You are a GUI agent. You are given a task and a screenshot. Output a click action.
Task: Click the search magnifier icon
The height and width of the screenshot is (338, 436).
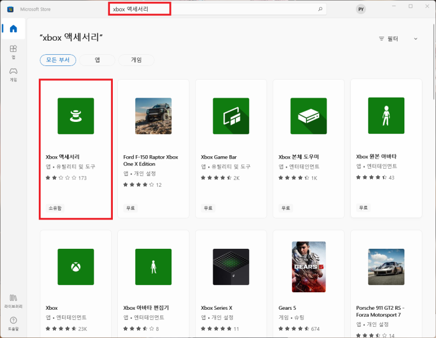[320, 9]
